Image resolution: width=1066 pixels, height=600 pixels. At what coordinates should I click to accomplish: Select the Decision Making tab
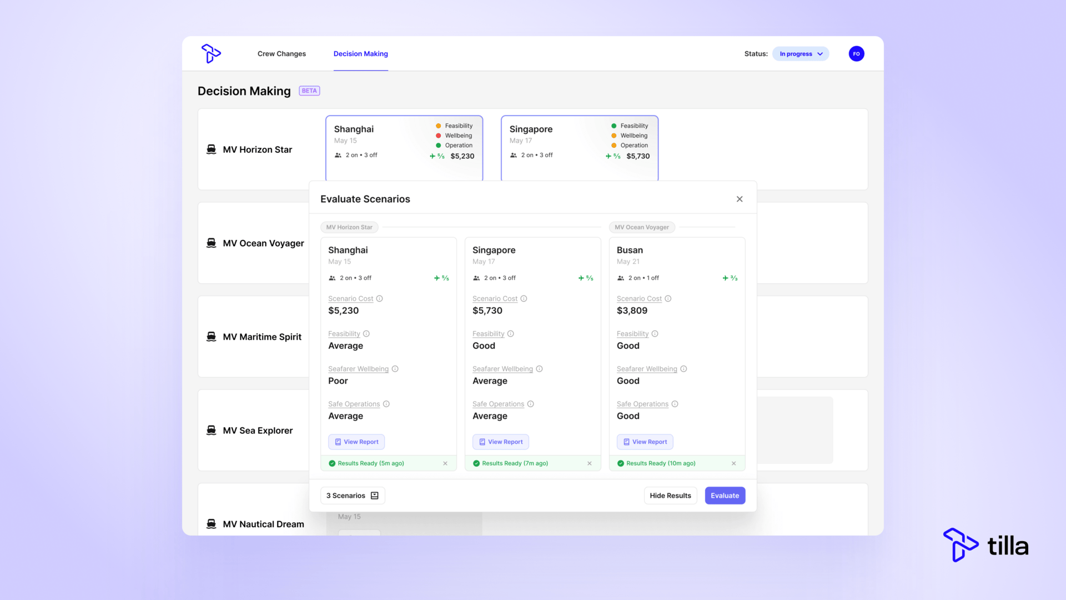[361, 54]
